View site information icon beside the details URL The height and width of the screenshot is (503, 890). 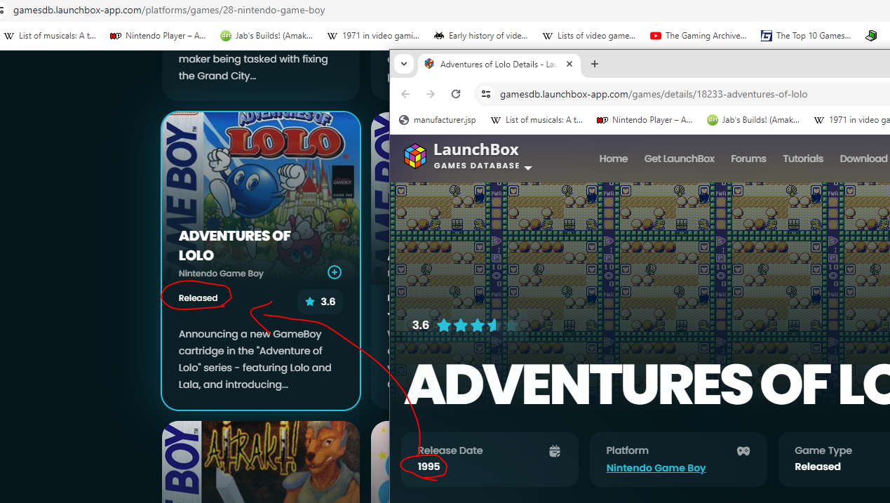pyautogui.click(x=485, y=94)
